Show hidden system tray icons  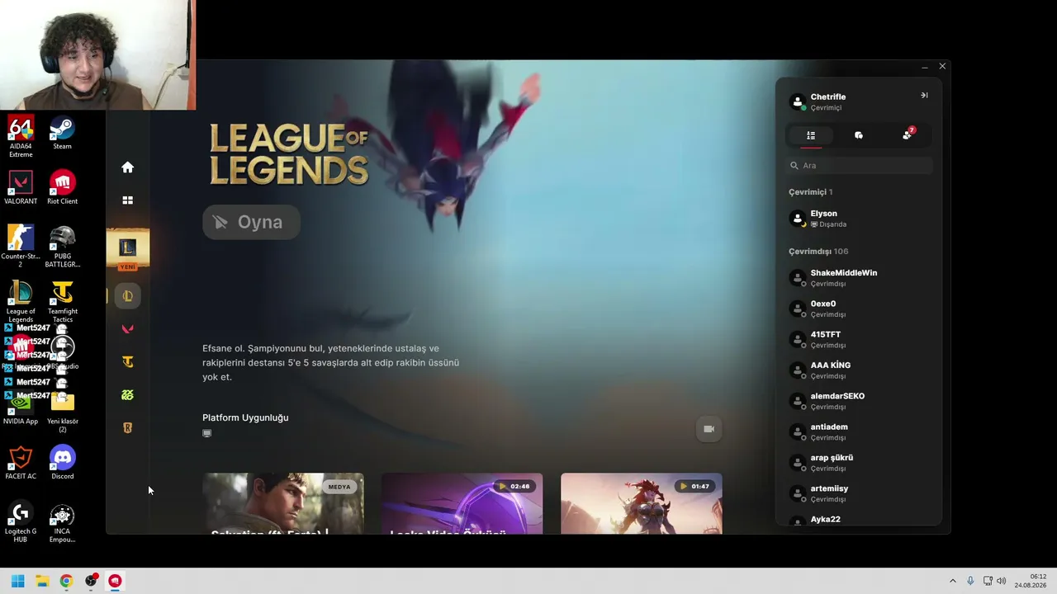tap(952, 581)
